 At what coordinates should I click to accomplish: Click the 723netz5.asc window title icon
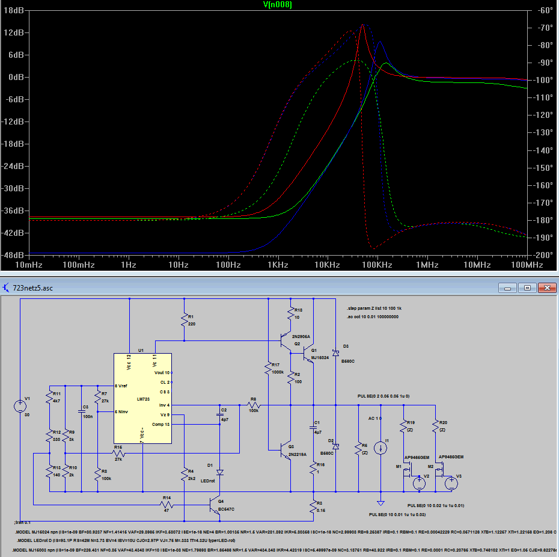pyautogui.click(x=6, y=288)
